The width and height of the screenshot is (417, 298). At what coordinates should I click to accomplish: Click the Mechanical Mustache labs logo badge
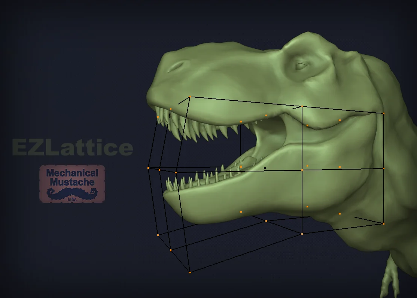click(72, 183)
